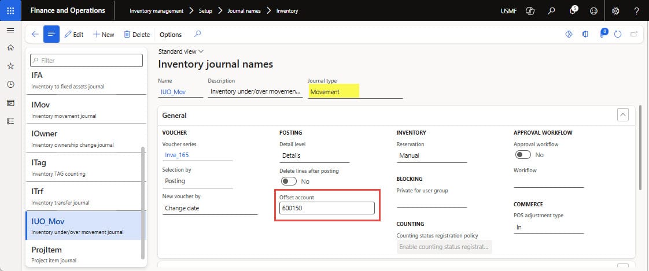Click Inventory breadcrumb

(287, 11)
